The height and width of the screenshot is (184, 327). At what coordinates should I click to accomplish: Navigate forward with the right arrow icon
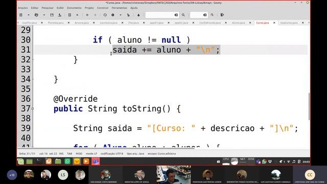click(x=95, y=15)
